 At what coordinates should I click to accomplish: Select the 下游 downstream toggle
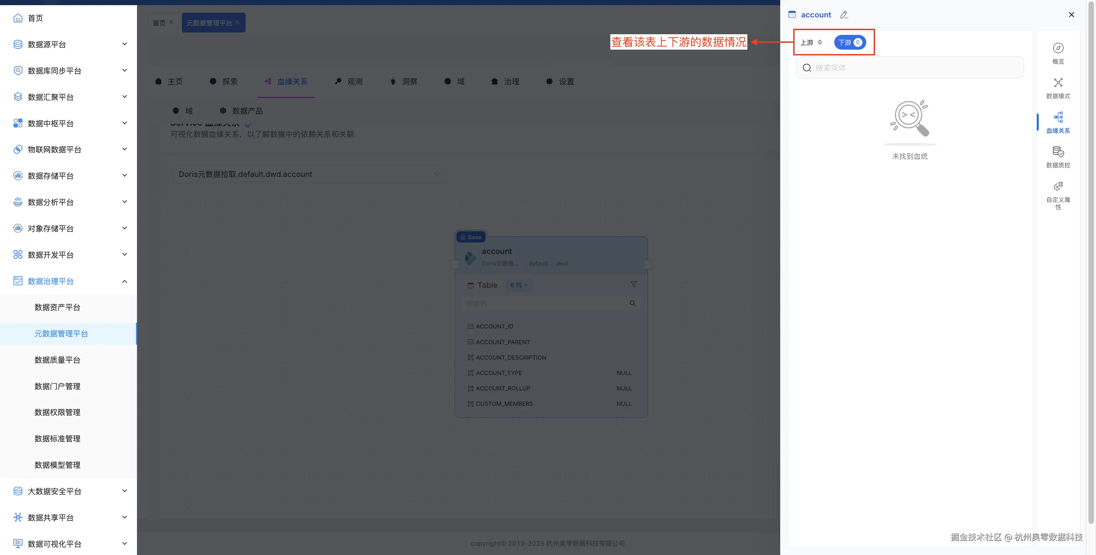(849, 42)
